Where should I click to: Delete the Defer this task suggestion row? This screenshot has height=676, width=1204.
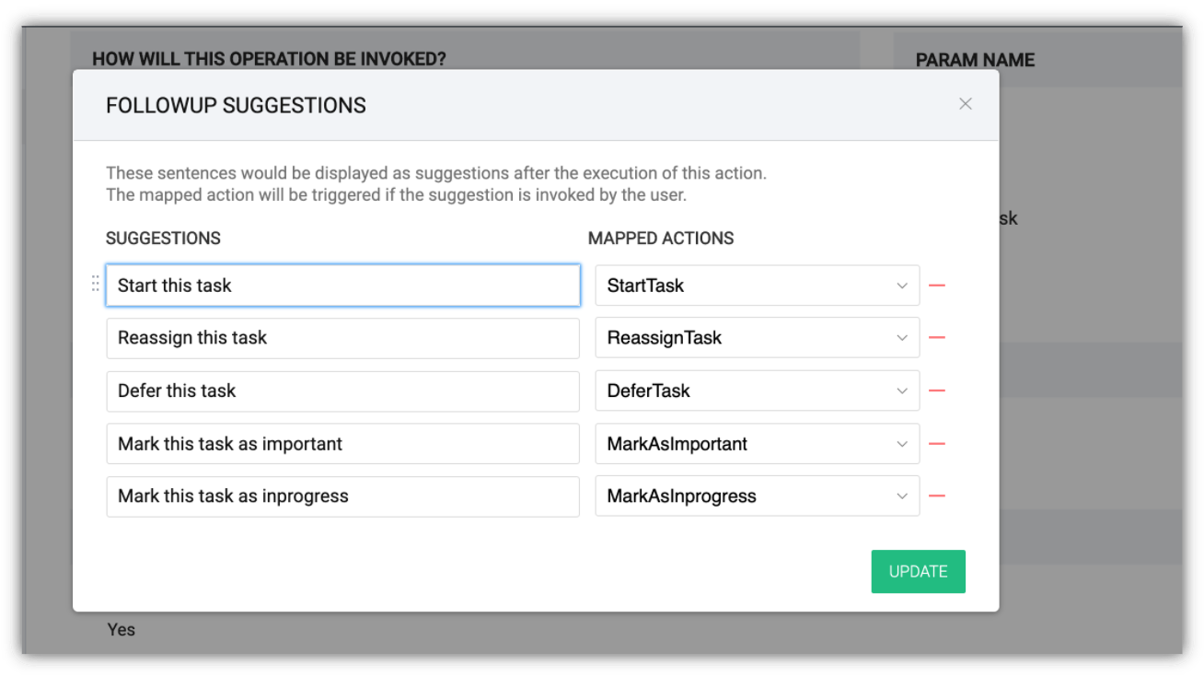pos(937,390)
